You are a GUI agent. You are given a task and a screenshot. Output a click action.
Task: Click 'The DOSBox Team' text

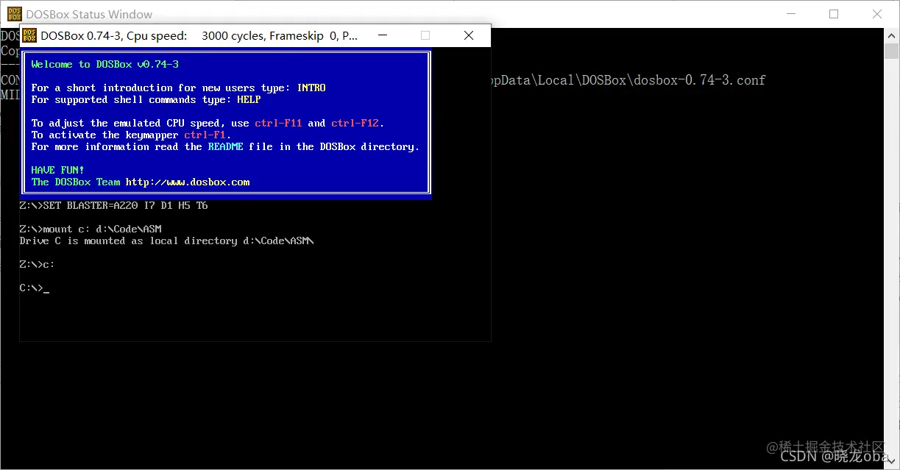pos(75,182)
